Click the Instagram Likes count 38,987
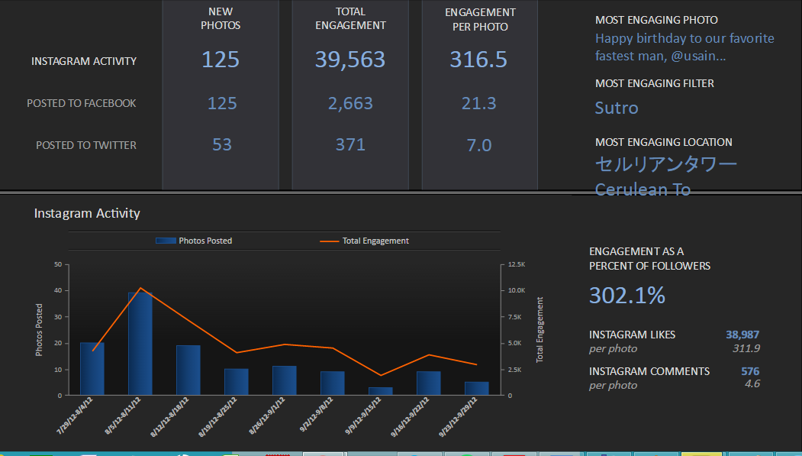 [742, 335]
